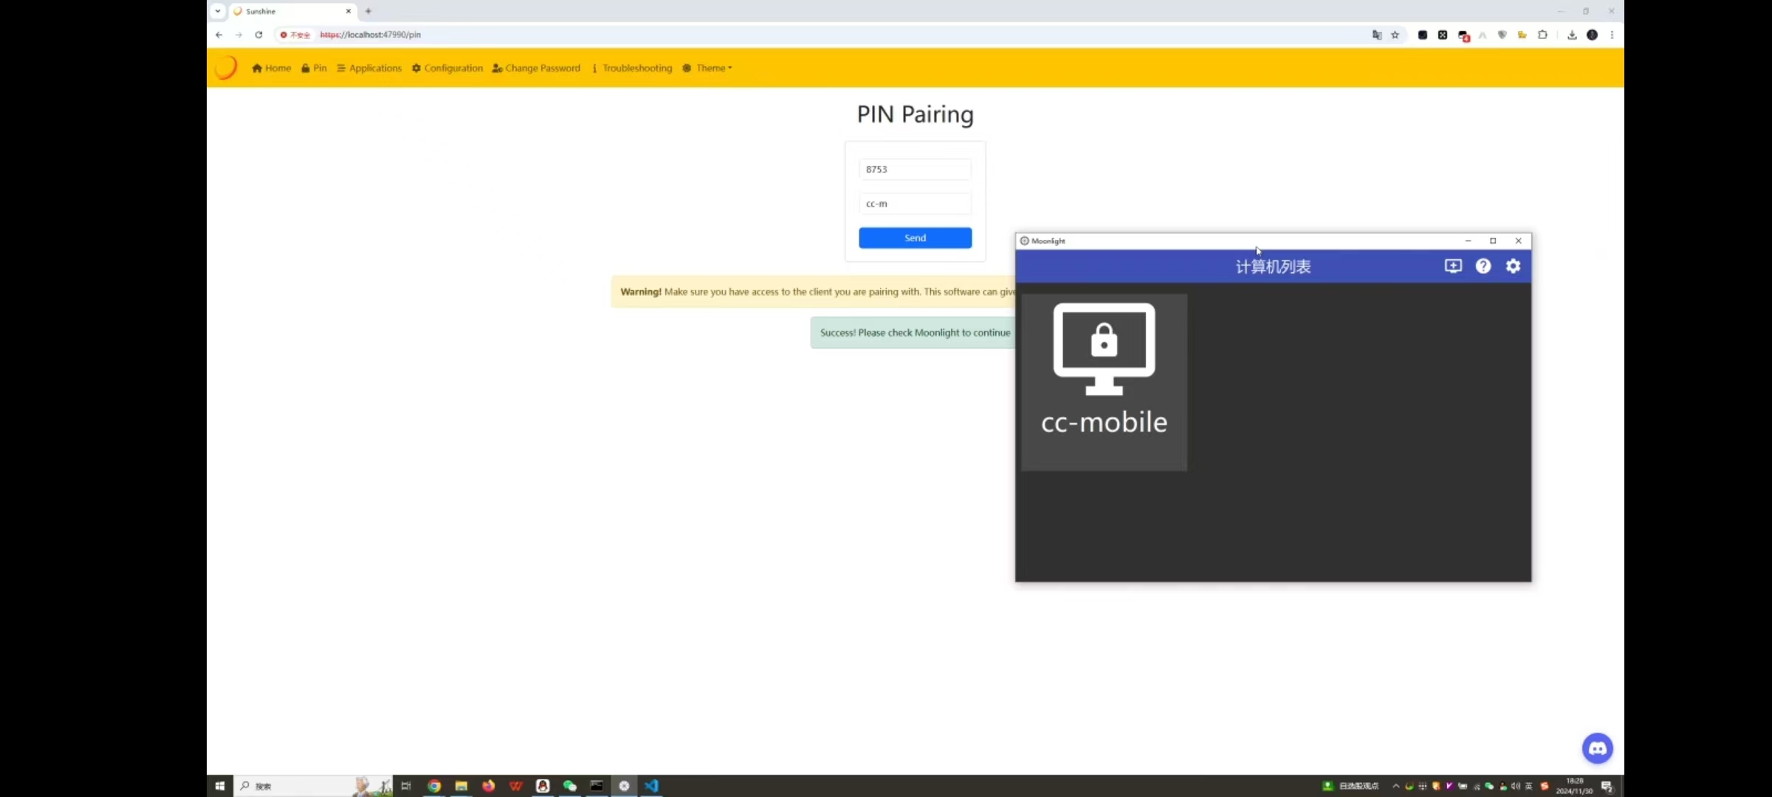Click the PIN field containing 8753
1772x797 pixels.
[915, 169]
